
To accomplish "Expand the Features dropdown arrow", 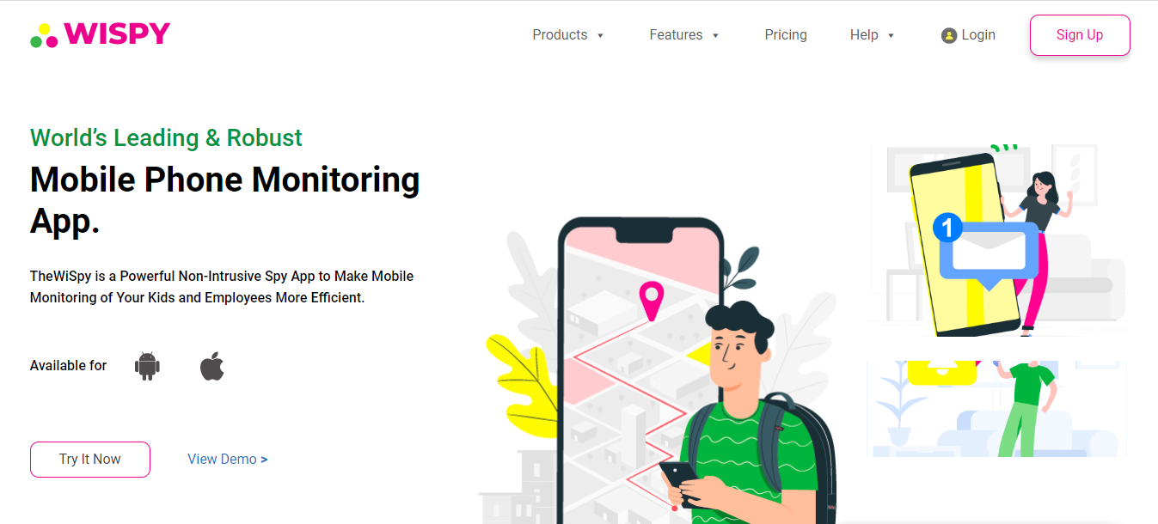I will click(x=715, y=35).
